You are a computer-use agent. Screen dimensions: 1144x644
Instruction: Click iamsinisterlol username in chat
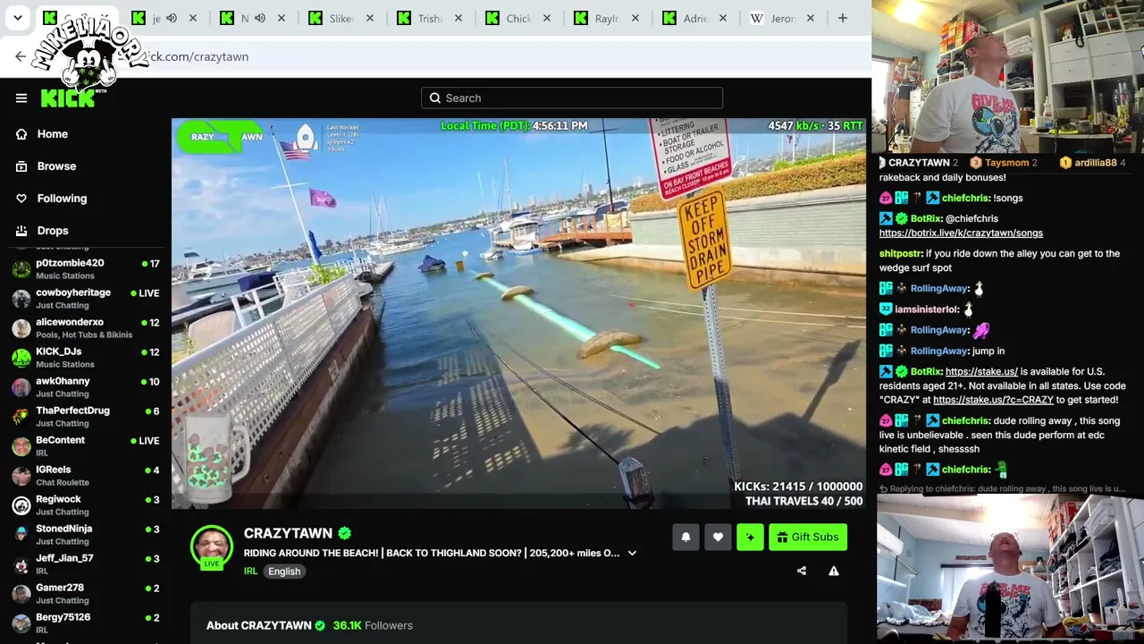[x=927, y=309]
